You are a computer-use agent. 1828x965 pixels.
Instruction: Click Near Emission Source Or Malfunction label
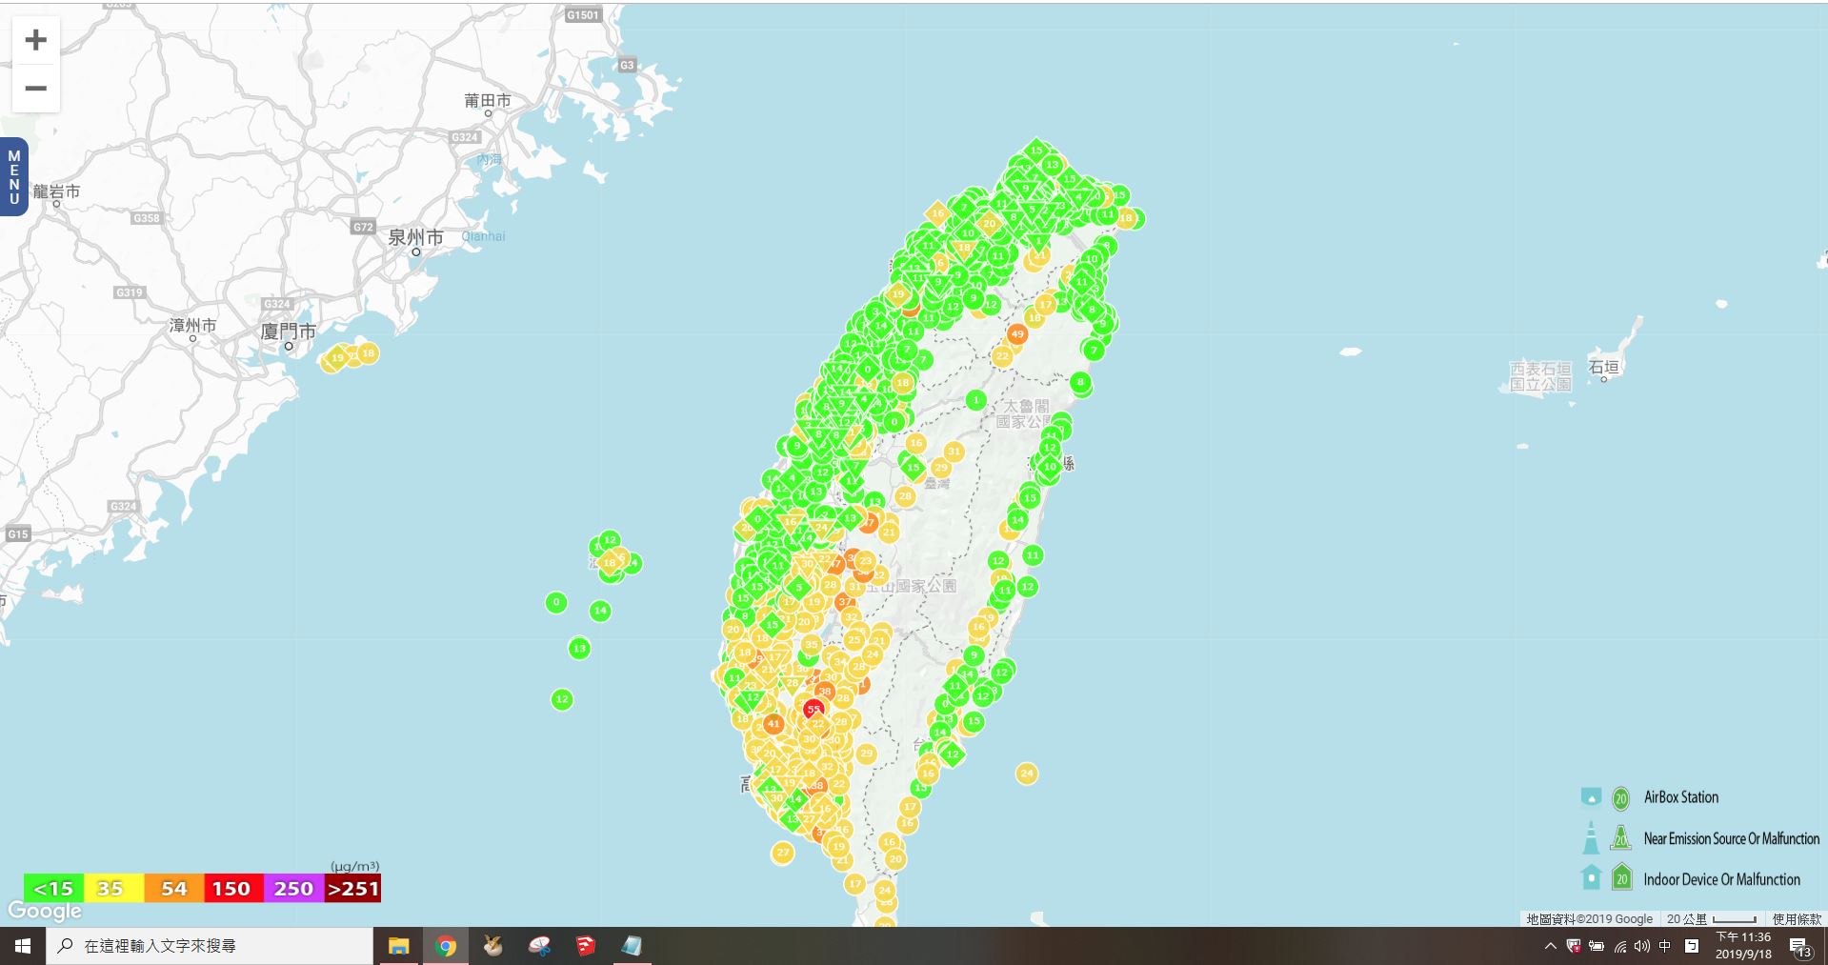click(1731, 838)
